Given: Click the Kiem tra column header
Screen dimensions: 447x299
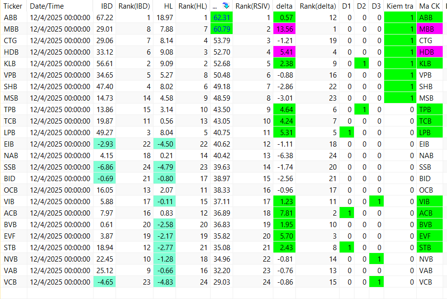Looking at the screenshot, I should click(400, 6).
